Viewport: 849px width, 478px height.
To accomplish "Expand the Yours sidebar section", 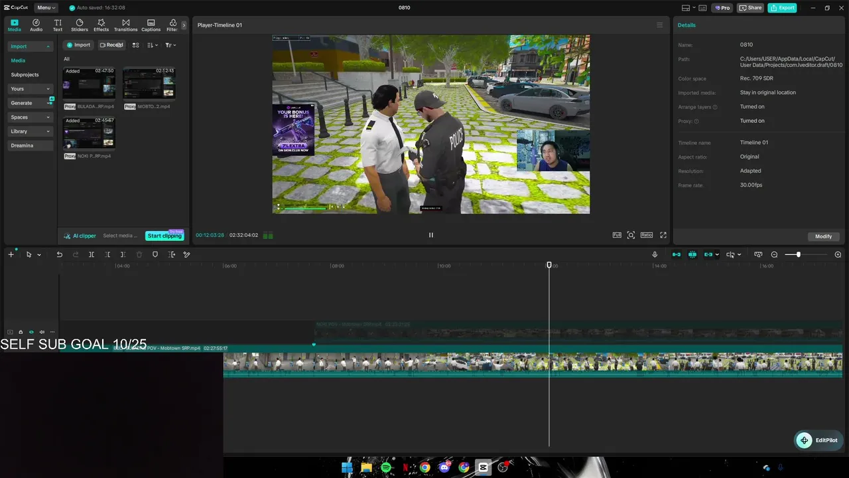I will [31, 89].
